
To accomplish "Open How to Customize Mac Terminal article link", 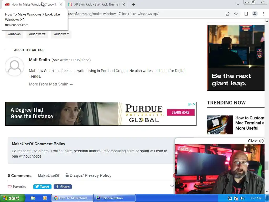I will click(250, 123).
